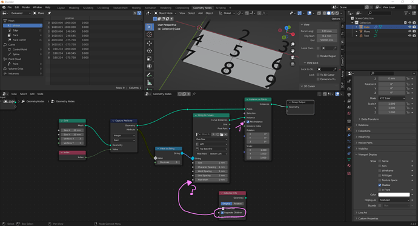Screen dimensions: 418x226
Task: Select the Transform tool in viewport toolbar
Action: (x=149, y=66)
